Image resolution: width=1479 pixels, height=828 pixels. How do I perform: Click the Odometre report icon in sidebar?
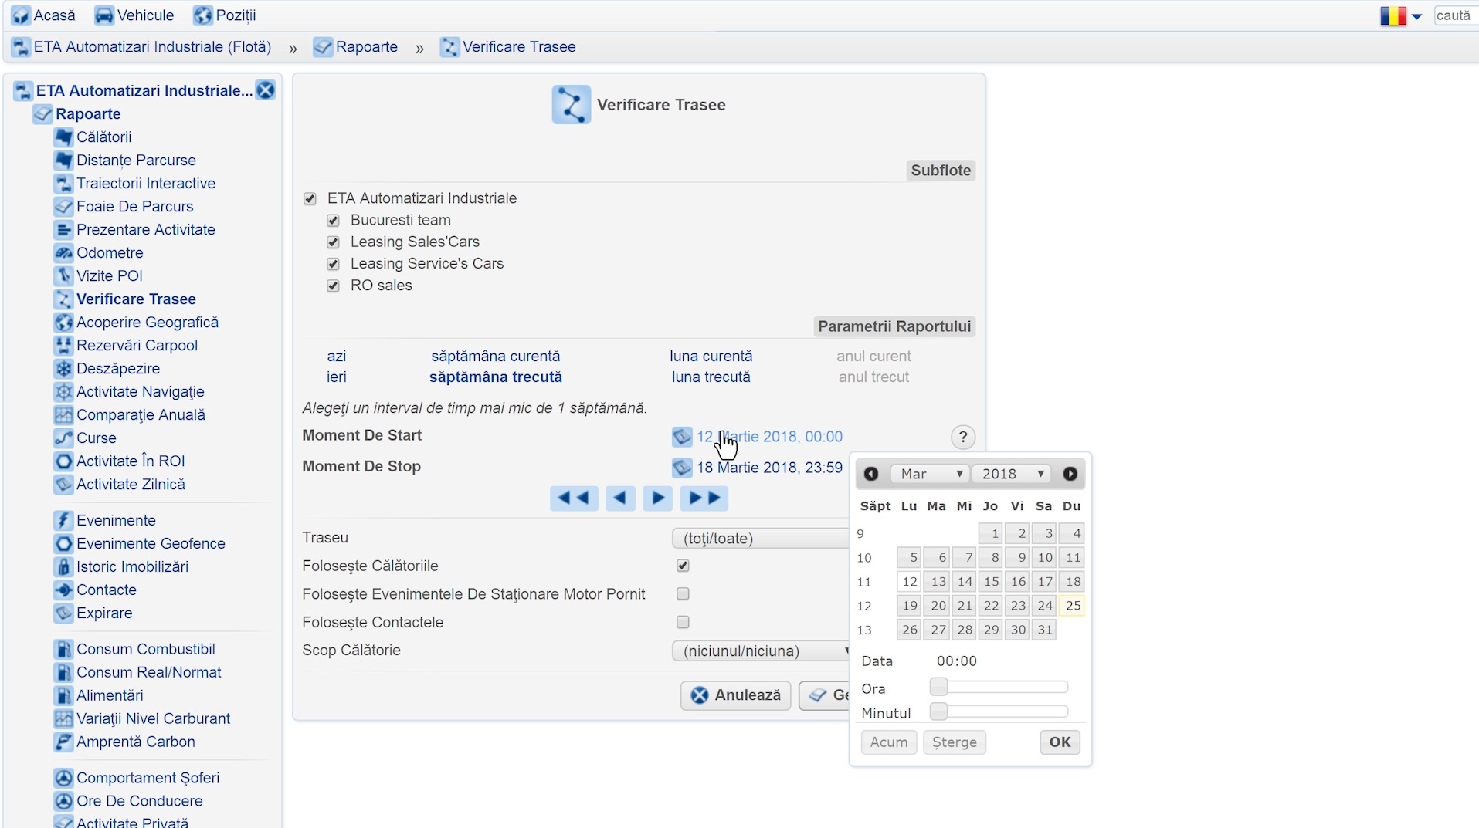(x=63, y=253)
